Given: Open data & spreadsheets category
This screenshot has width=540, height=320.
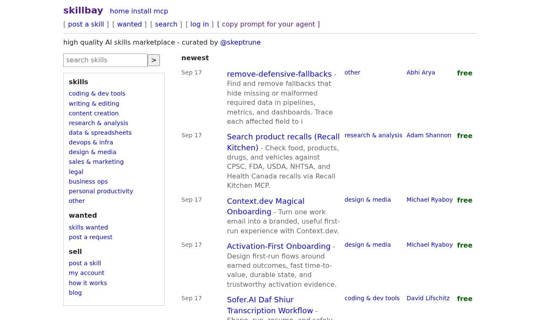Looking at the screenshot, I should point(100,133).
